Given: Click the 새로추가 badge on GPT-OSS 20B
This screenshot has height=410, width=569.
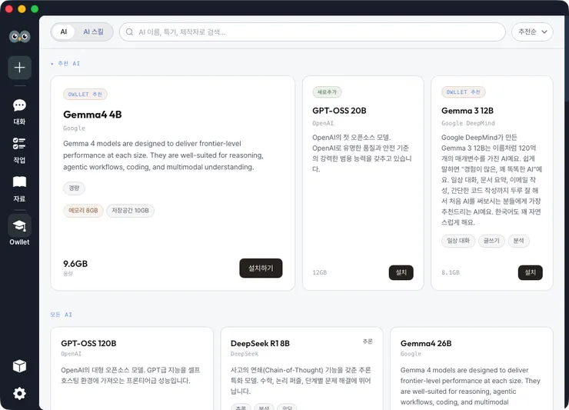Looking at the screenshot, I should point(327,92).
